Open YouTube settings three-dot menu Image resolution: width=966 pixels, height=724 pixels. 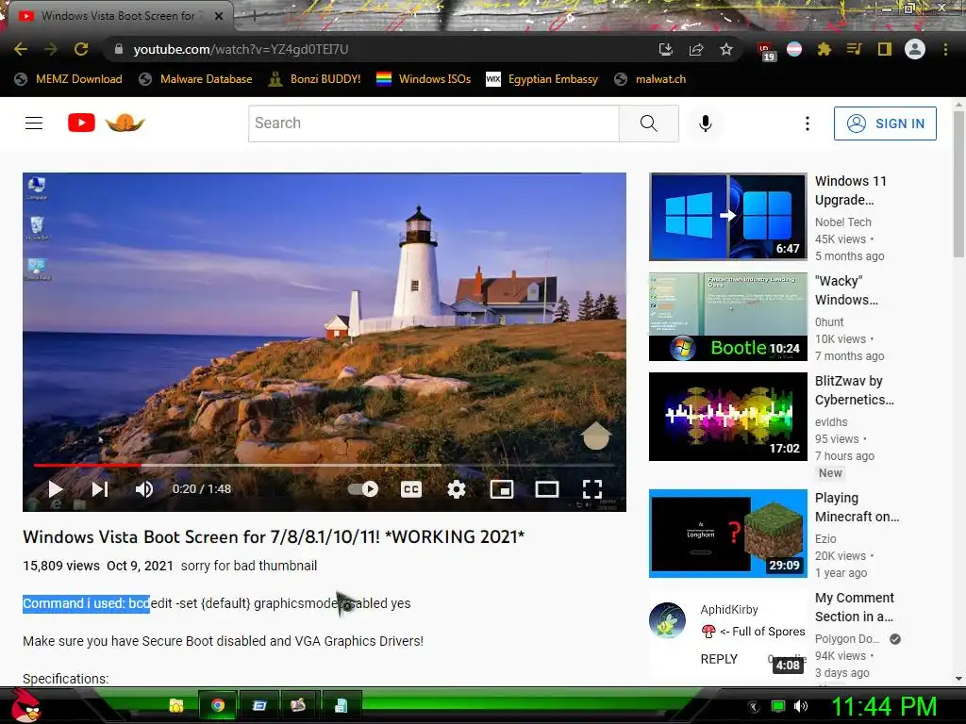coord(808,123)
